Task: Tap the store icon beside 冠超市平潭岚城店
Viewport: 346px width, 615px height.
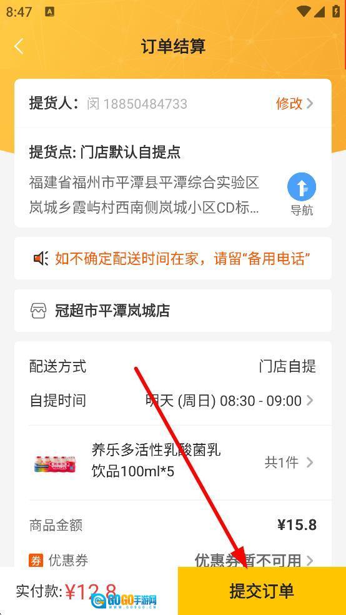Action: tap(38, 311)
